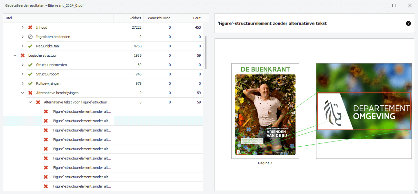Image resolution: width=418 pixels, height=194 pixels.
Task: Click the Pagina 1 page thumbnail
Action: click(x=265, y=111)
